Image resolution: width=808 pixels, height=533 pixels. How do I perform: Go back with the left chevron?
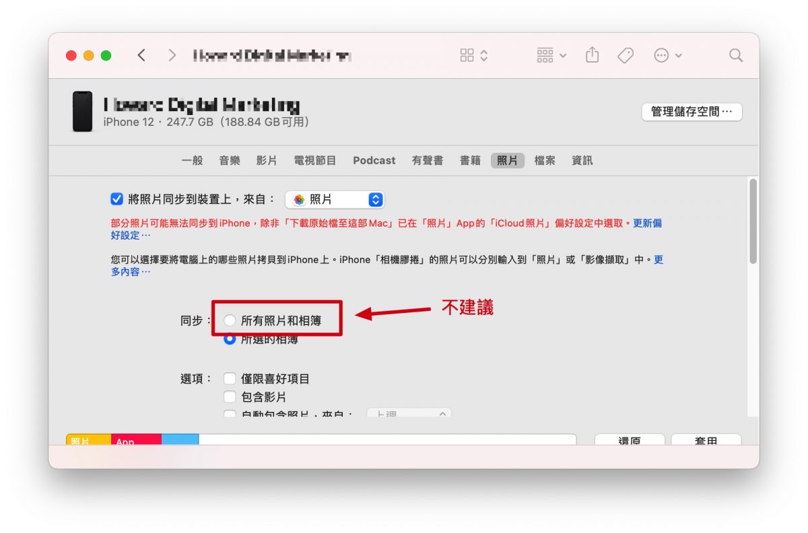point(141,55)
